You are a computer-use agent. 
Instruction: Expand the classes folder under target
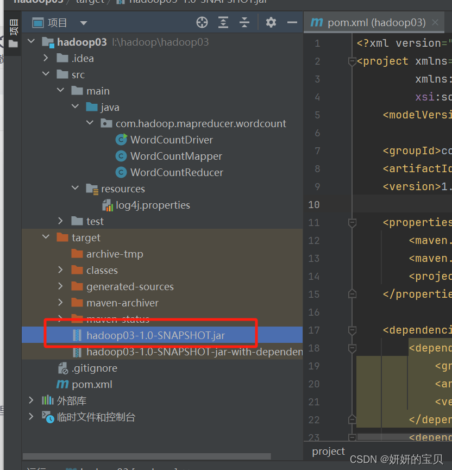(x=61, y=270)
